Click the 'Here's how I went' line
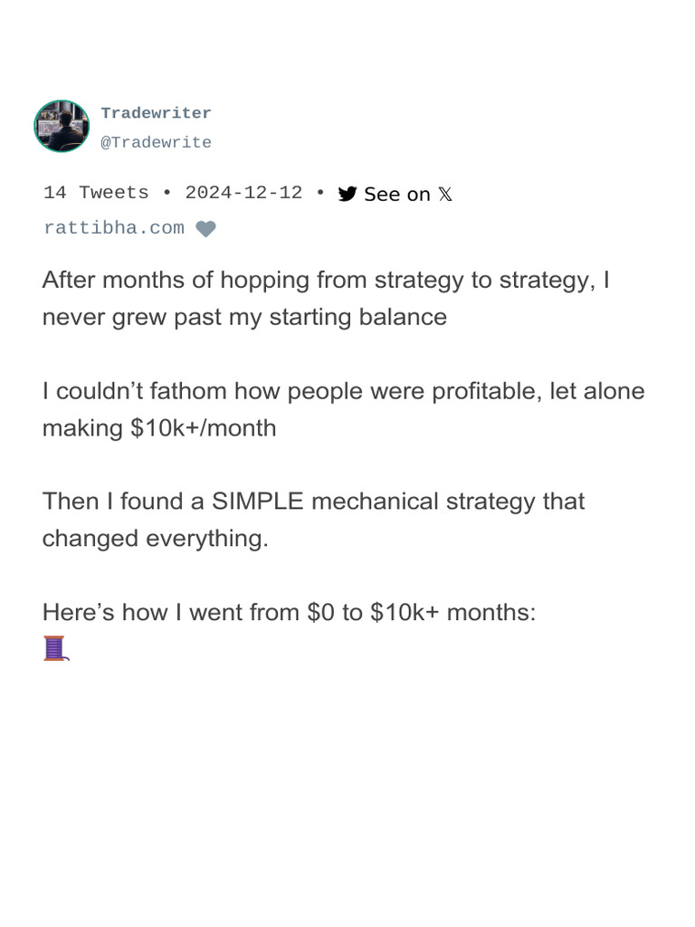Viewport: 695px width, 927px height. [x=290, y=612]
